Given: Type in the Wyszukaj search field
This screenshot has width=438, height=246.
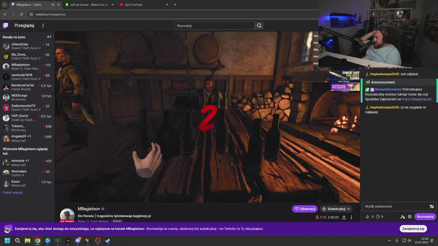Looking at the screenshot, I should pyautogui.click(x=215, y=26).
